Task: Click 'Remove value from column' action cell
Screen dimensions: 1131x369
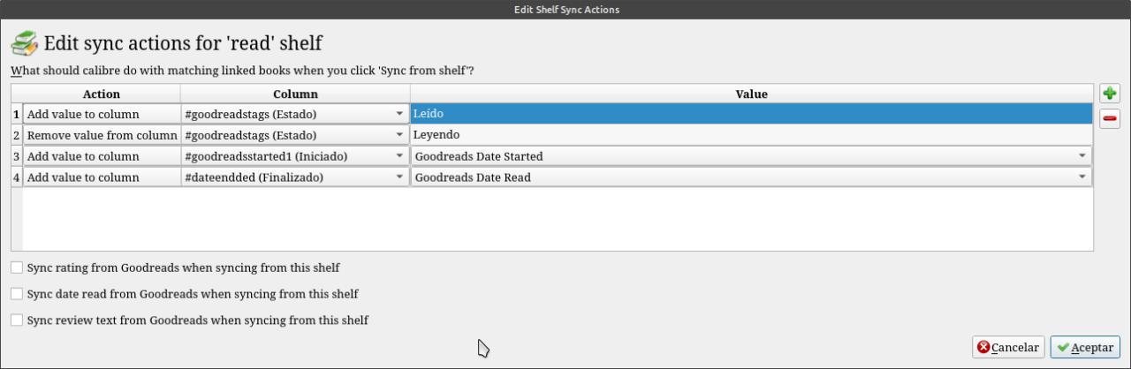Action: coord(102,135)
